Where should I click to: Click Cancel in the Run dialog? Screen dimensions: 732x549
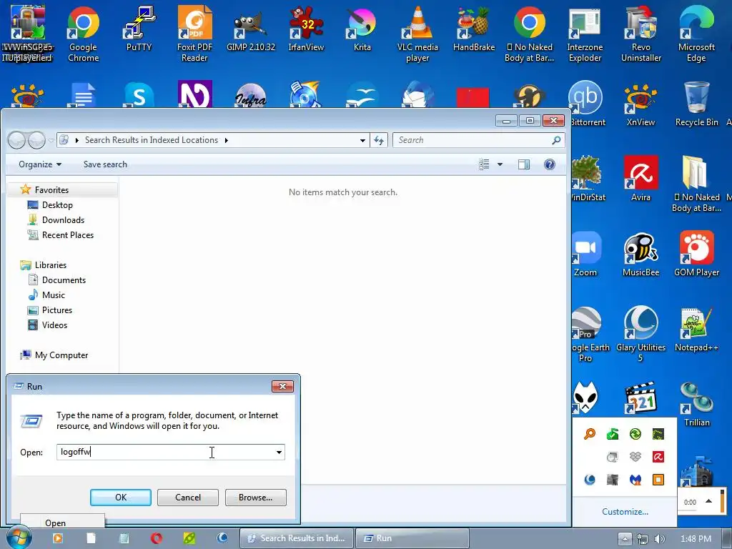tap(188, 498)
